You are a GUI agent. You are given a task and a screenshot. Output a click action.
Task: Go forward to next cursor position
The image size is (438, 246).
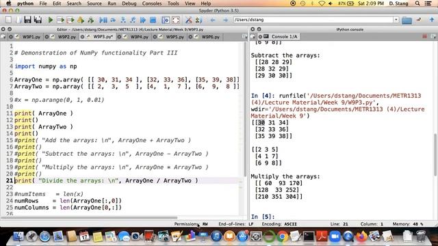coord(225,20)
